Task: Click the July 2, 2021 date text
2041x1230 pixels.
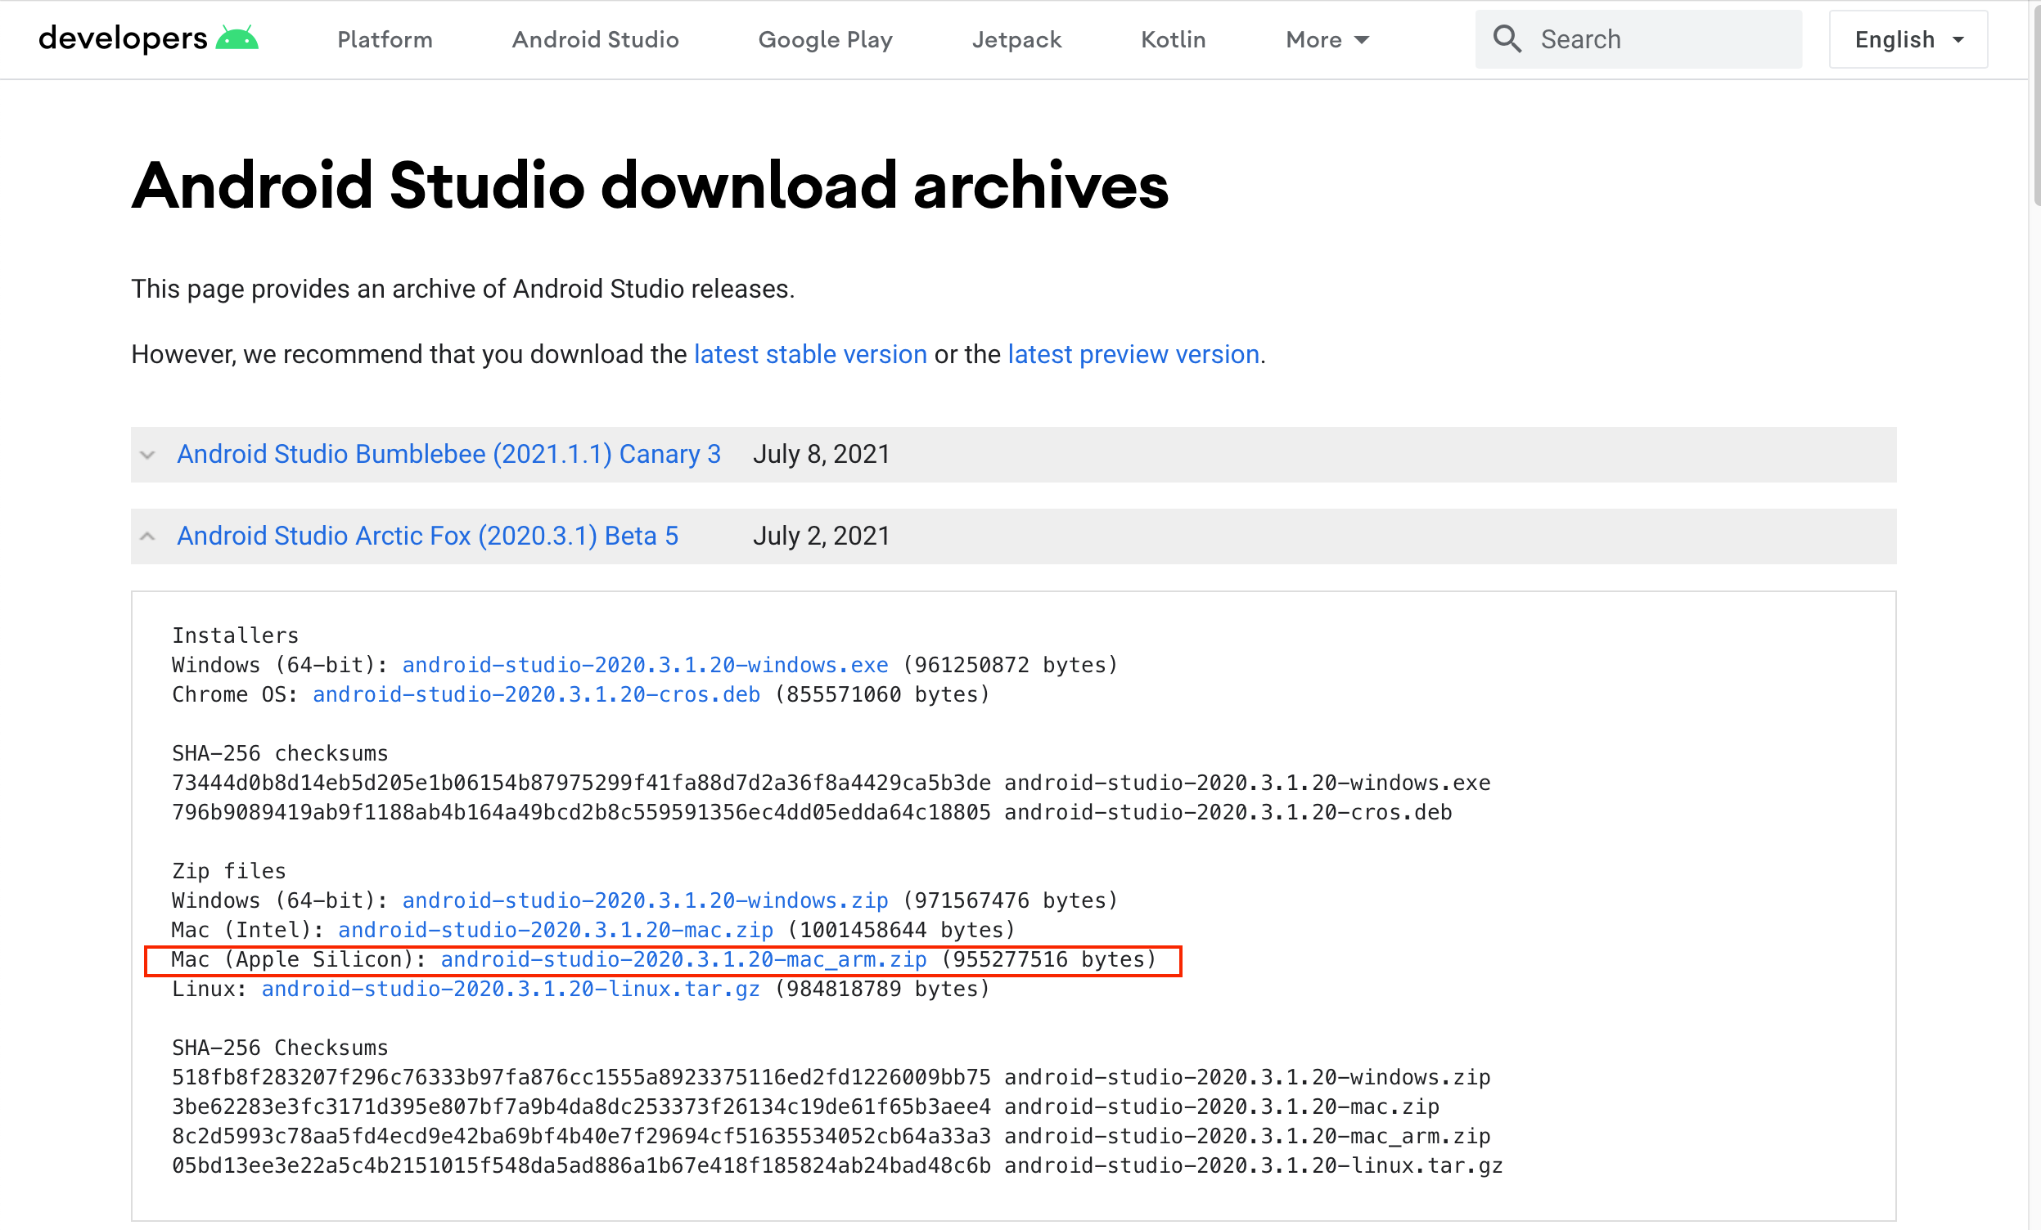Action: [x=821, y=536]
